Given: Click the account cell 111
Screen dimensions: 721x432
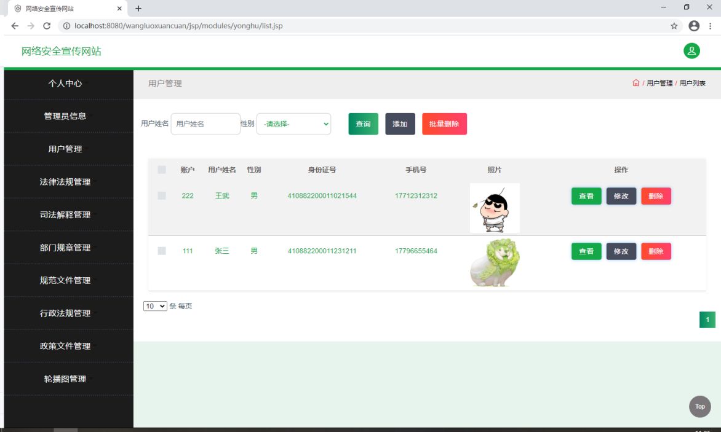Looking at the screenshot, I should 188,251.
